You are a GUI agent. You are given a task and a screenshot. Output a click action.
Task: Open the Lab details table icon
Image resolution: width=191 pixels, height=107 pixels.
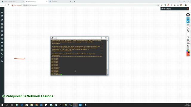point(2,46)
